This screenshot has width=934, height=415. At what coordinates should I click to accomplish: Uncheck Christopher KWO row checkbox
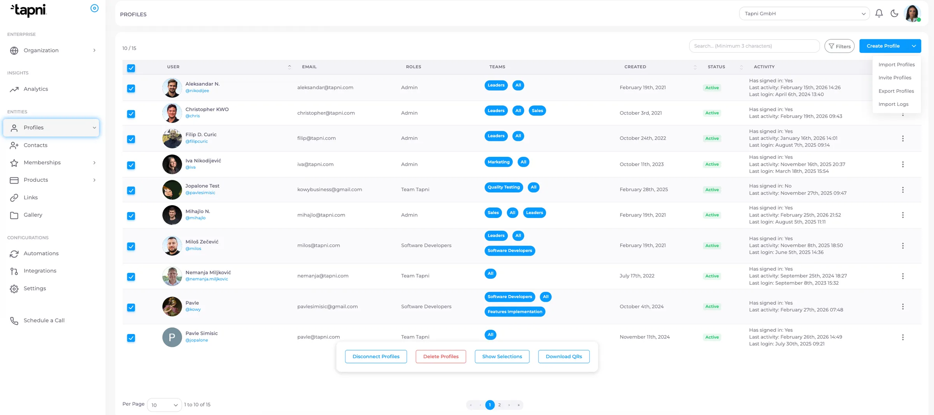tap(131, 114)
